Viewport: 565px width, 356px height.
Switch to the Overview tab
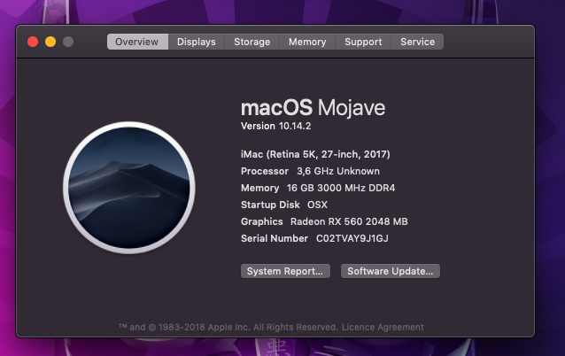137,42
